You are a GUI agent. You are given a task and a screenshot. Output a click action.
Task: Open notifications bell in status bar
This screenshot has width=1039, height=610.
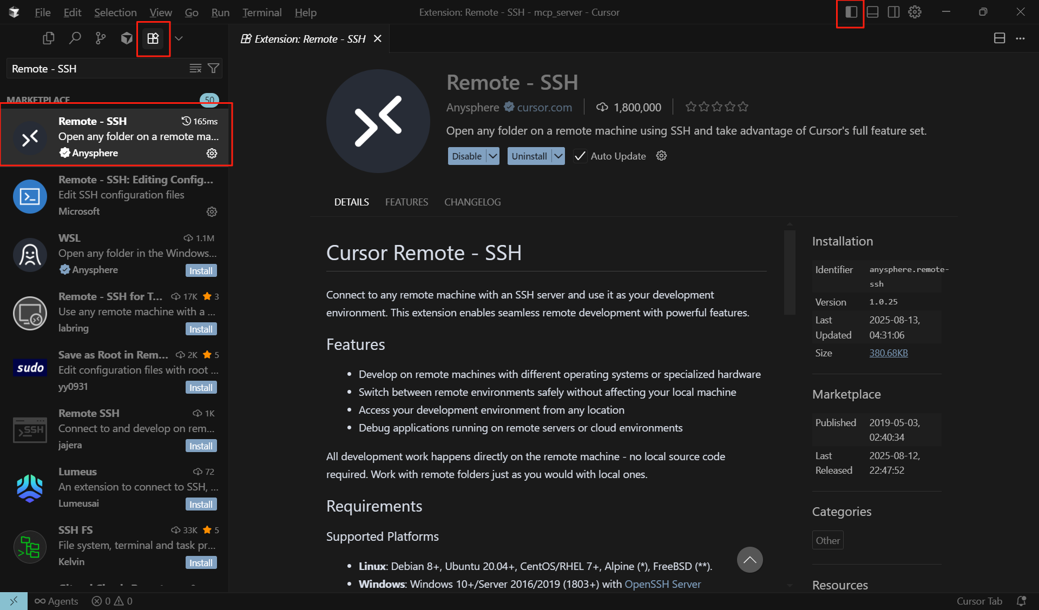(x=1021, y=601)
